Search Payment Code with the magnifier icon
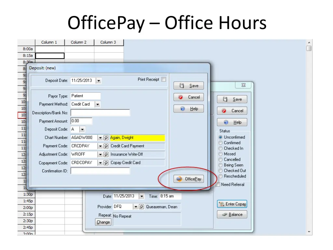333x250 pixels. coord(106,146)
